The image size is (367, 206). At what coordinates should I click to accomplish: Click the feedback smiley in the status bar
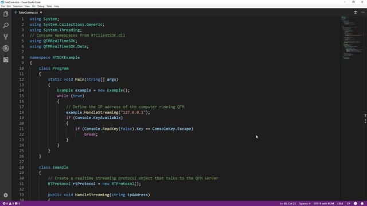point(356,204)
